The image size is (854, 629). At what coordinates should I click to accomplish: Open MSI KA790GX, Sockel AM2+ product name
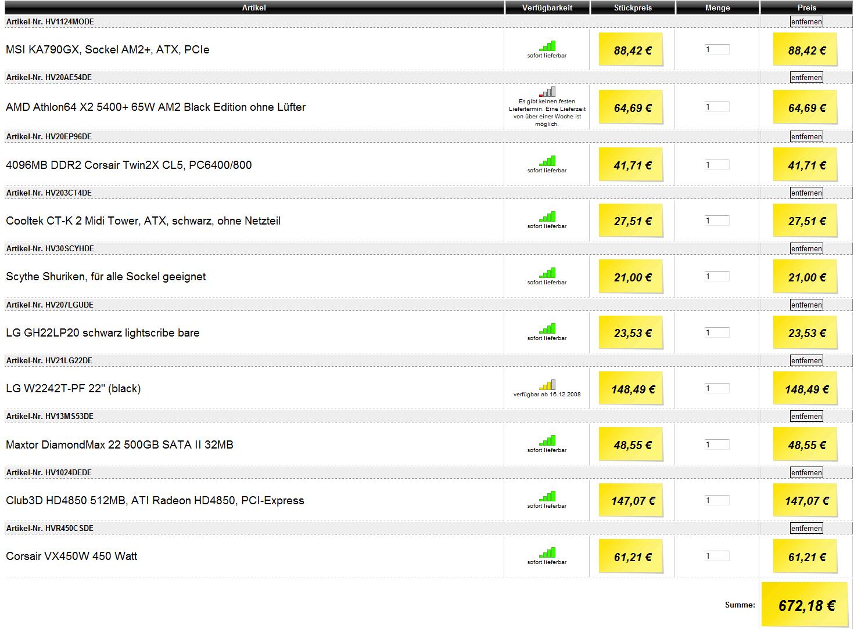point(107,50)
